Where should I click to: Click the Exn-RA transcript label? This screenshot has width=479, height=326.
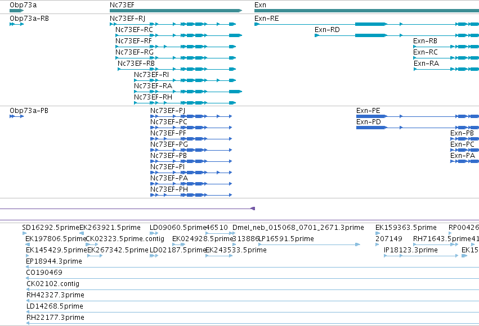[x=427, y=64]
